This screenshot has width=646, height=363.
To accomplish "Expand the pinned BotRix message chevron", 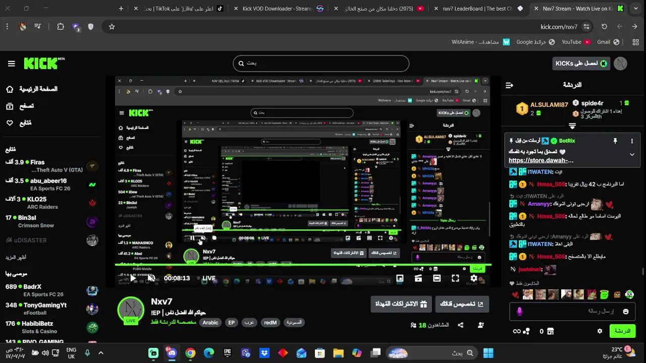I will click(x=632, y=154).
